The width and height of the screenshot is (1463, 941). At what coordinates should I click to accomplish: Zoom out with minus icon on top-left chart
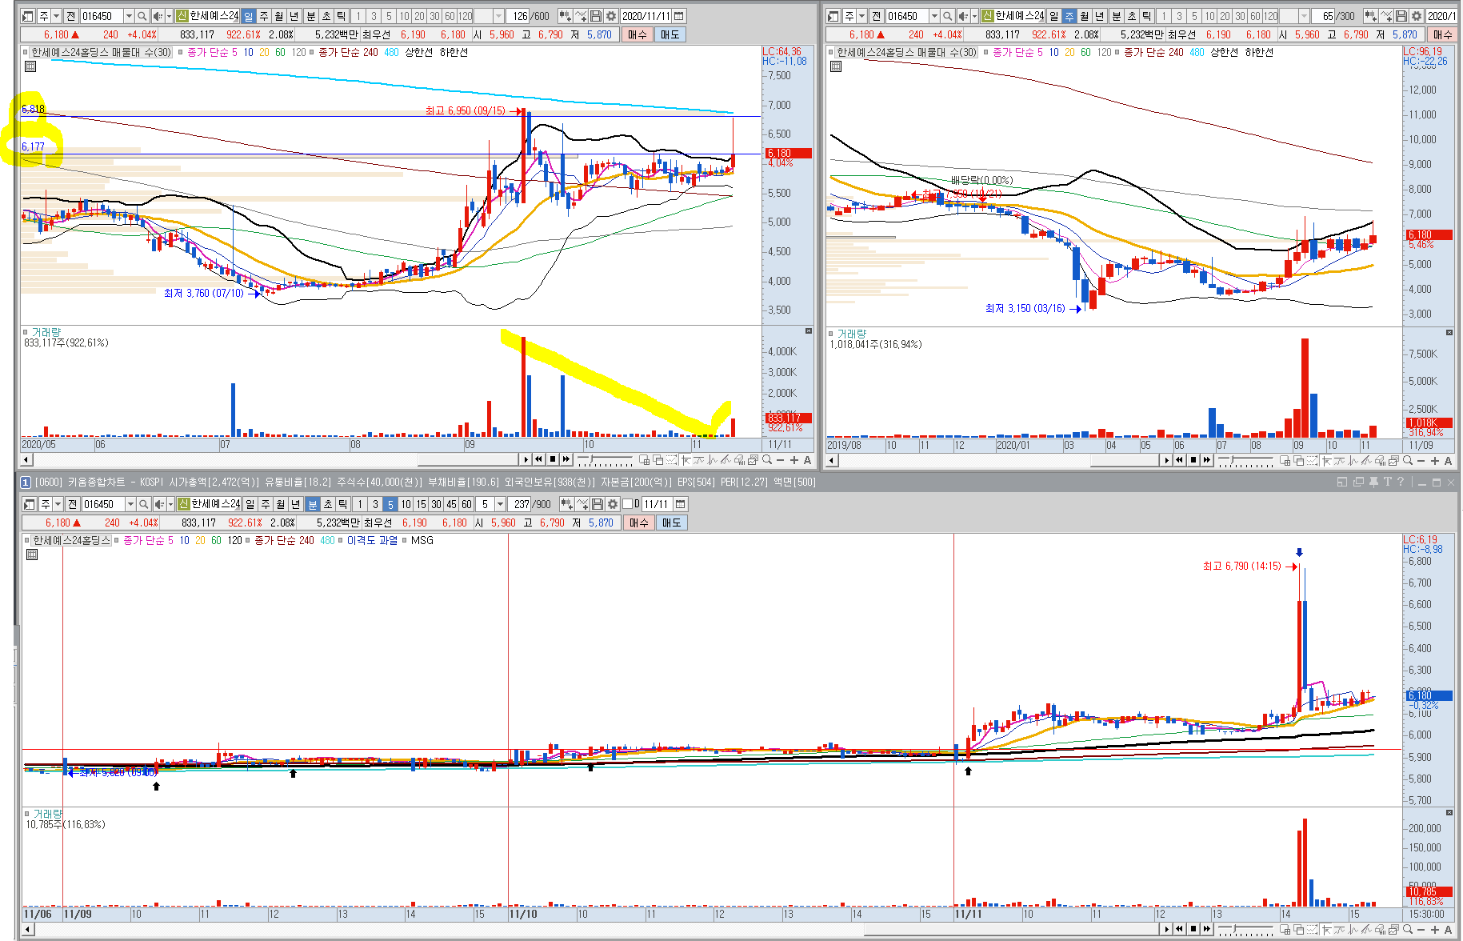pos(781,460)
